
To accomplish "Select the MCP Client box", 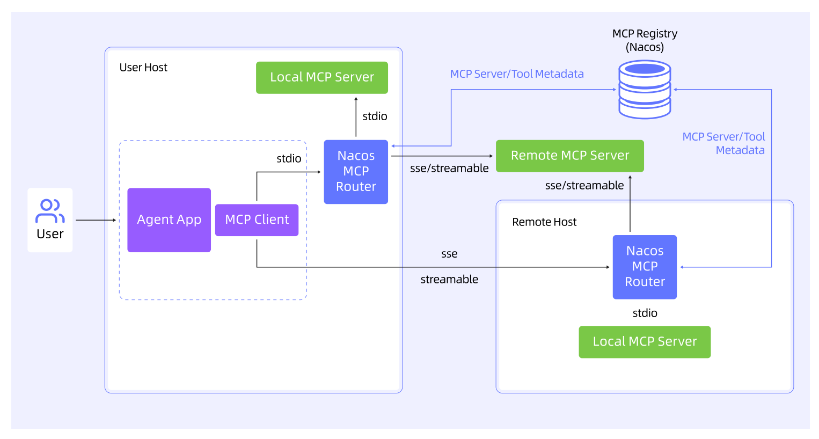I will (x=257, y=219).
